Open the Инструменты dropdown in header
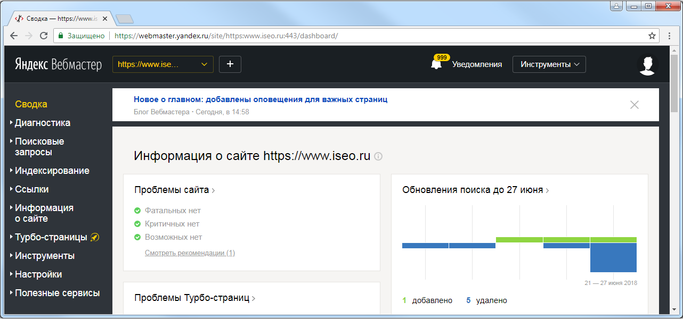Image resolution: width=683 pixels, height=319 pixels. click(x=549, y=64)
